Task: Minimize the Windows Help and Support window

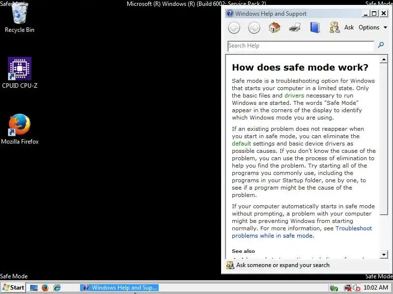Action: click(365, 14)
